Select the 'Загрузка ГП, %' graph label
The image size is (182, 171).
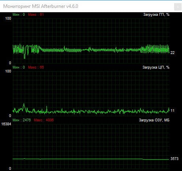tap(156, 15)
